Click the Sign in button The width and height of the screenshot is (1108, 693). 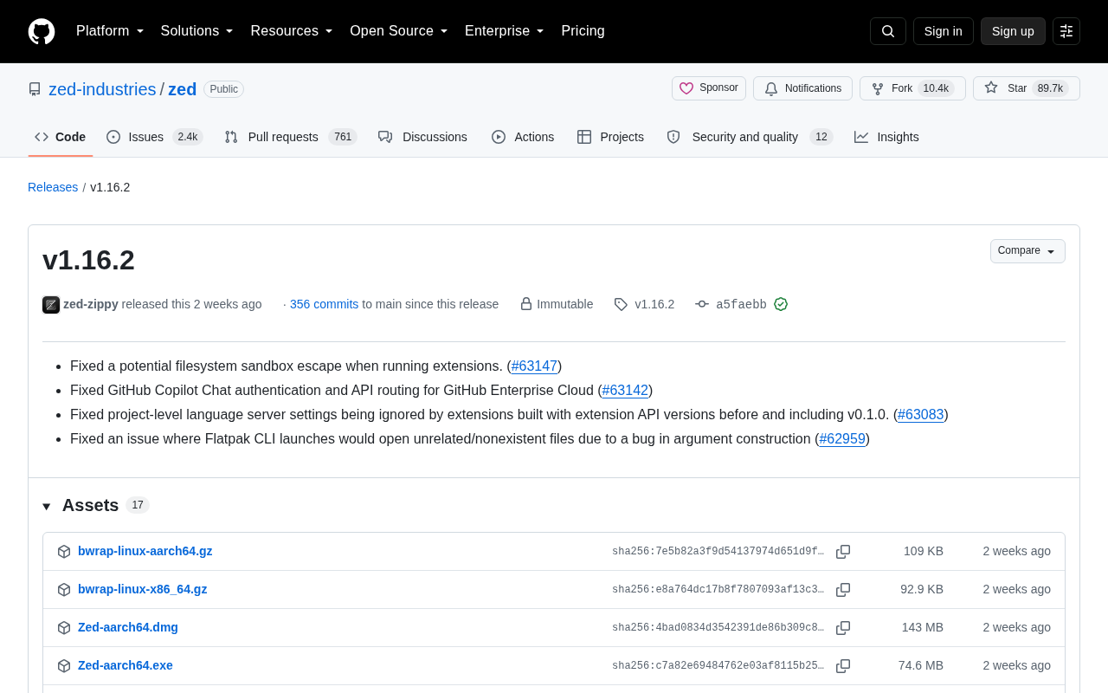pos(944,31)
